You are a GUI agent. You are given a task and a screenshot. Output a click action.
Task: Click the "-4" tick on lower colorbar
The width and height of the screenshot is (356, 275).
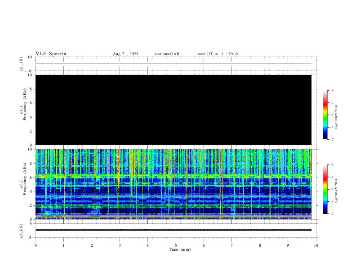[331, 177]
